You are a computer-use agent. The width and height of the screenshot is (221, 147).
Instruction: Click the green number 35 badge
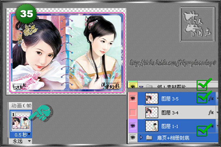(x=26, y=14)
